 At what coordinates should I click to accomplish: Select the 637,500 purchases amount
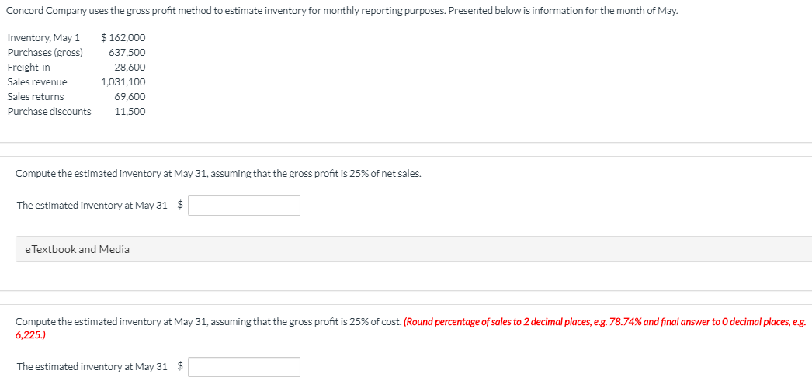127,53
